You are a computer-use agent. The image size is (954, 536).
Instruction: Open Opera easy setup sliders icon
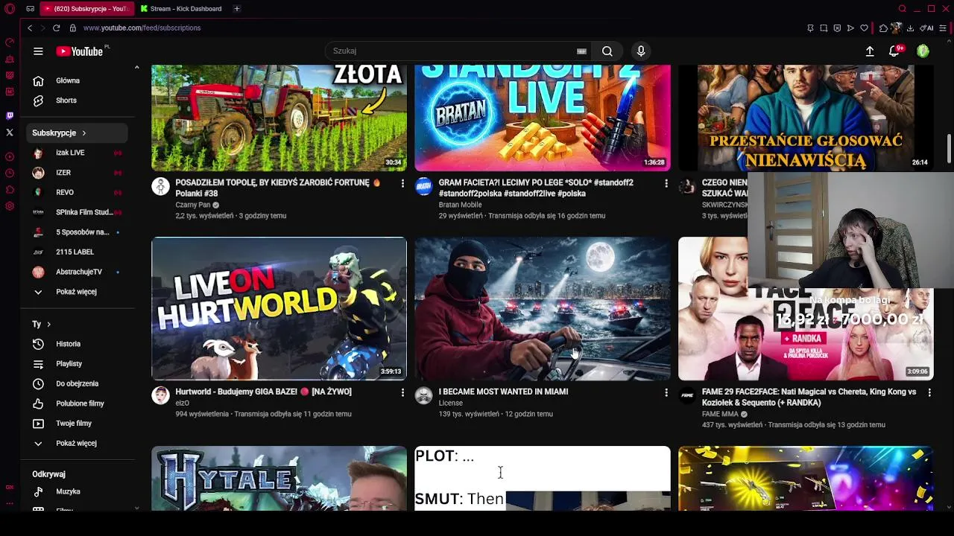point(944,28)
